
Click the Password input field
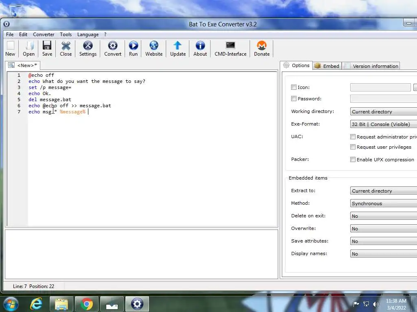click(x=384, y=98)
